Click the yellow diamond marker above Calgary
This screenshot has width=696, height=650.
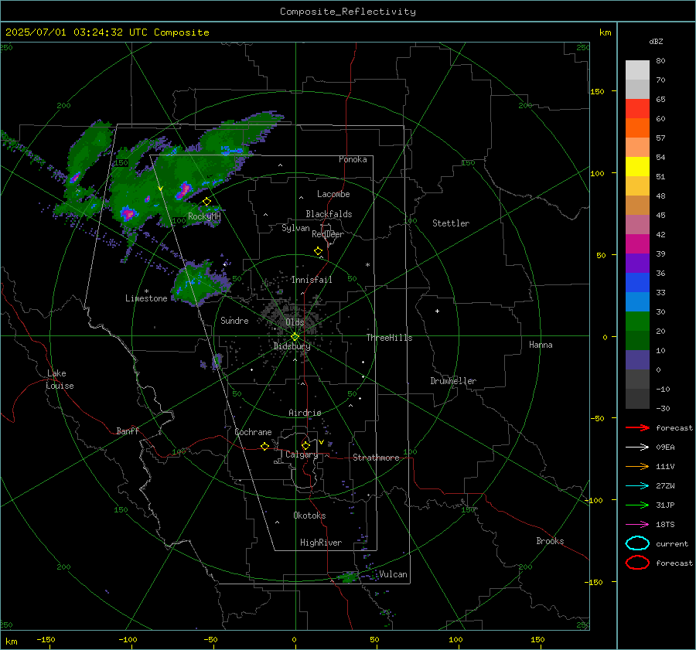tap(305, 445)
